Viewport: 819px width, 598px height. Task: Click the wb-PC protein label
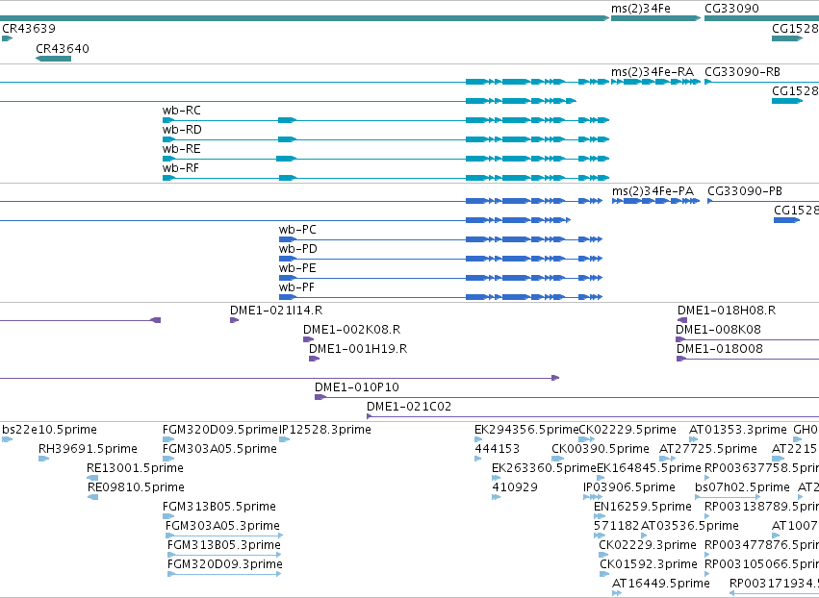297,230
